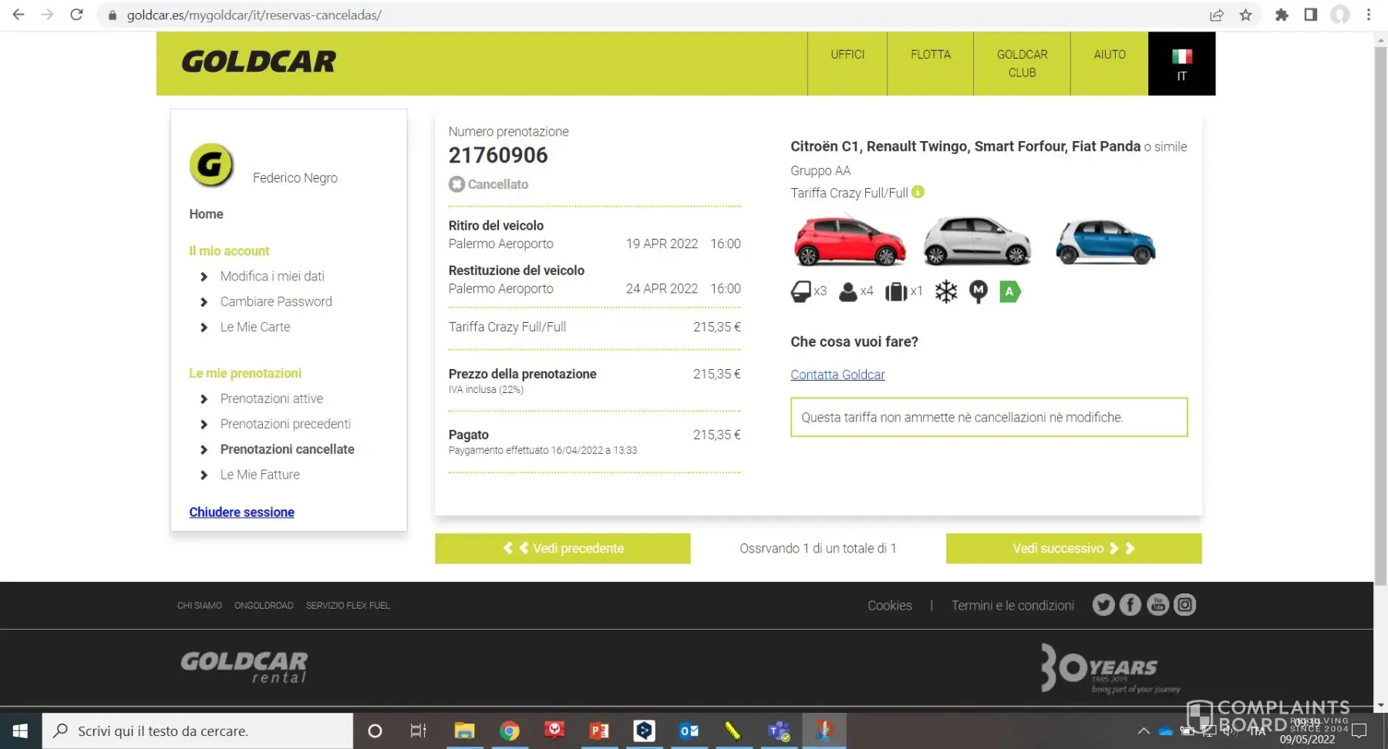Image resolution: width=1388 pixels, height=749 pixels.
Task: Expand Modifica i miei dati
Action: click(x=272, y=277)
